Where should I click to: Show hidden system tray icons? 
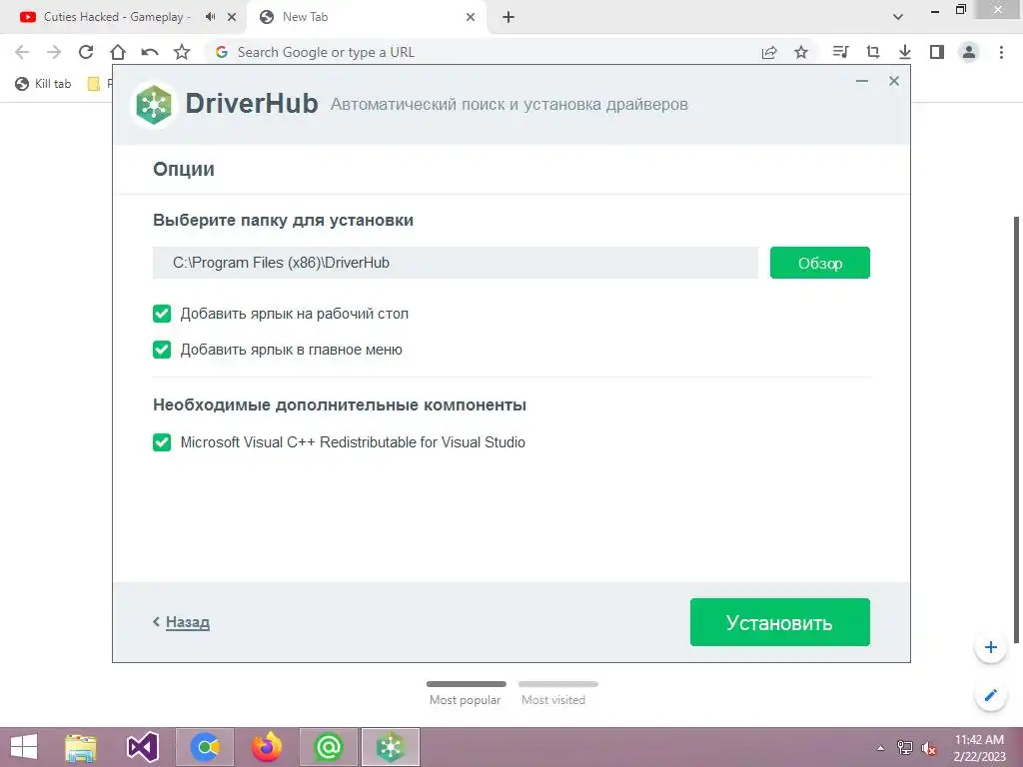coord(880,748)
